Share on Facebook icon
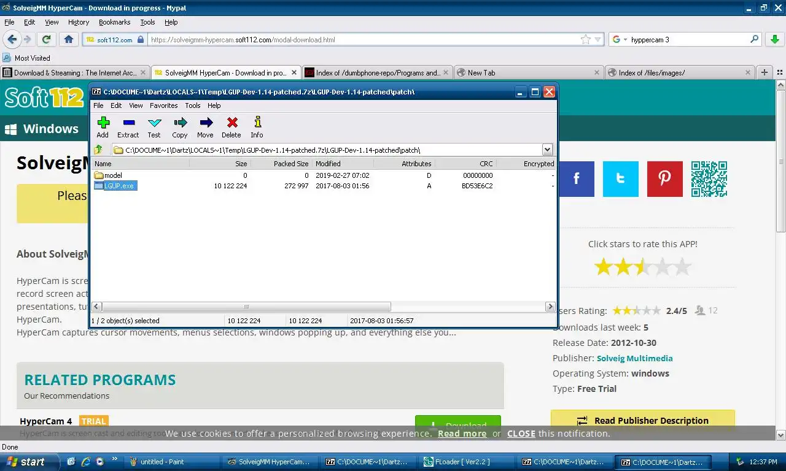Image resolution: width=786 pixels, height=471 pixels. click(577, 179)
